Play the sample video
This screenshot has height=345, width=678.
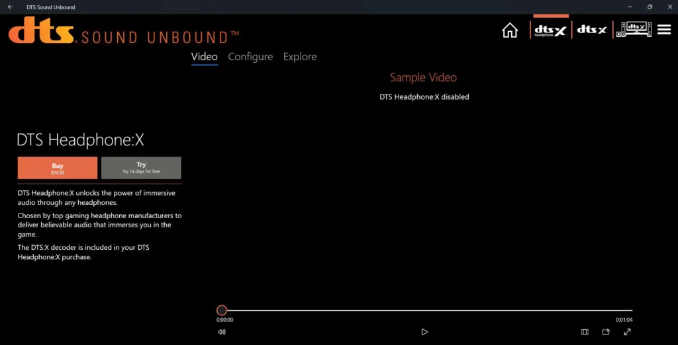(424, 332)
